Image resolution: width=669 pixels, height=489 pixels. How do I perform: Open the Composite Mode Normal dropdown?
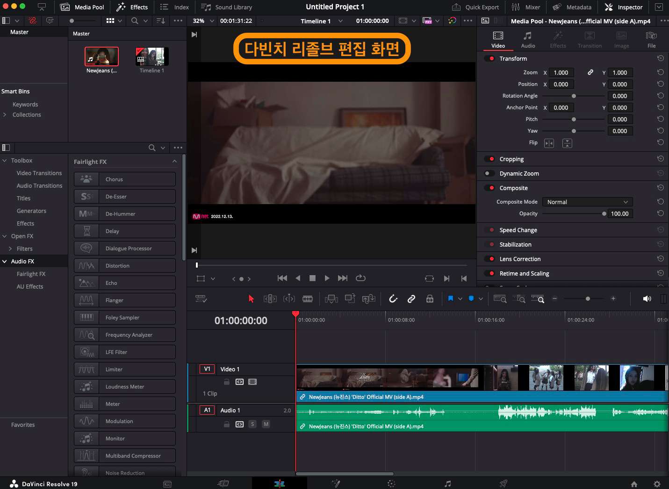click(587, 202)
